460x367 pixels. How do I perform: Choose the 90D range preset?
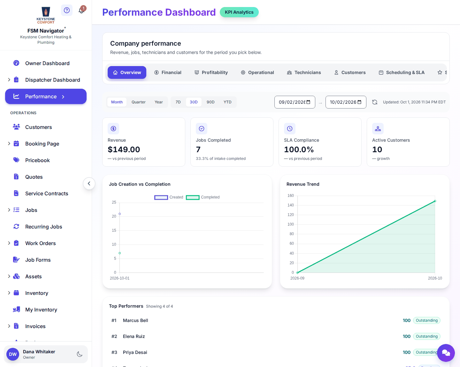coord(211,102)
